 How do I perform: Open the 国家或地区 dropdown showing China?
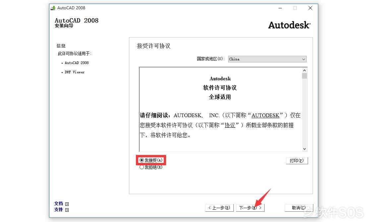267,59
